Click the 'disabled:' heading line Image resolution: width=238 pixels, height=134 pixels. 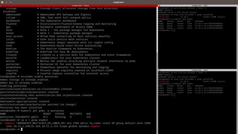pyautogui.click(x=10, y=12)
